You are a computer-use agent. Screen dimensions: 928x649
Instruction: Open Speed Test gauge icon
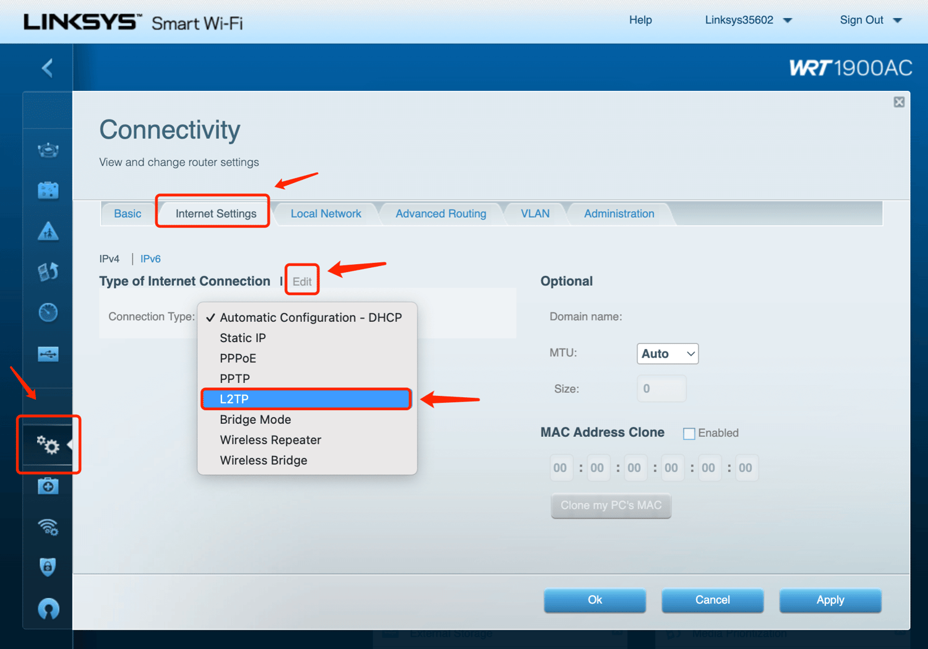pos(48,312)
